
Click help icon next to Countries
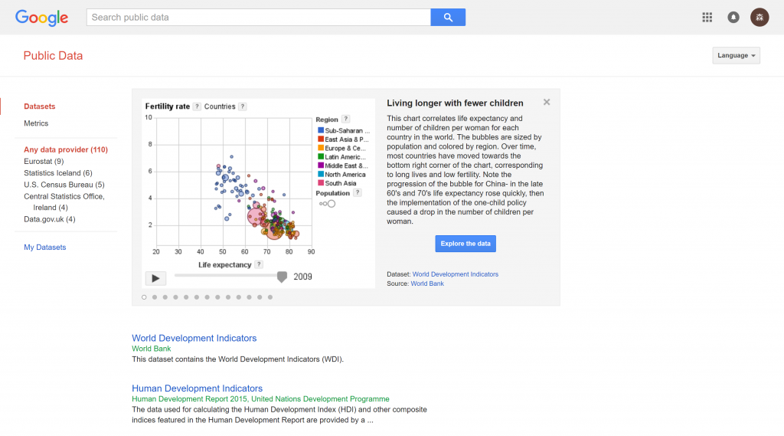click(x=242, y=107)
